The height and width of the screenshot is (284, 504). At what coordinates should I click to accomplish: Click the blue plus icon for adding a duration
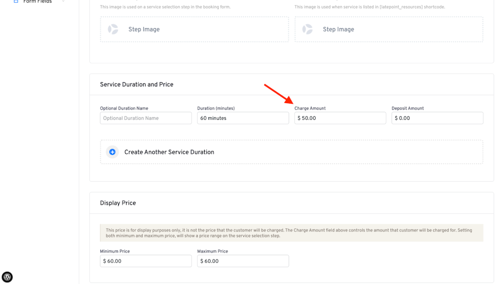coord(112,152)
